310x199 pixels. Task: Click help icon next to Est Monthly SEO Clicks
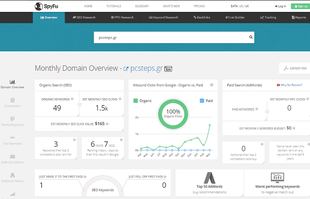coord(120,99)
